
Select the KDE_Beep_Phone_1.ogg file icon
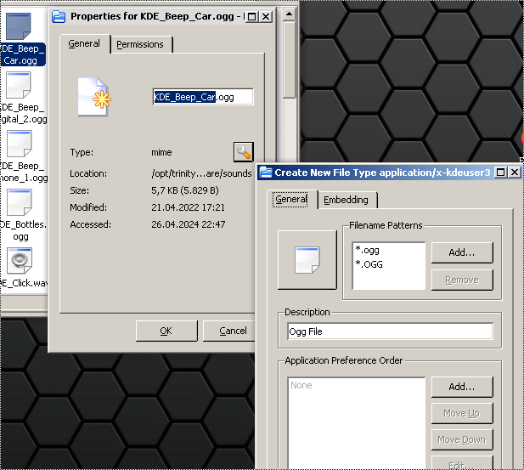(x=19, y=144)
